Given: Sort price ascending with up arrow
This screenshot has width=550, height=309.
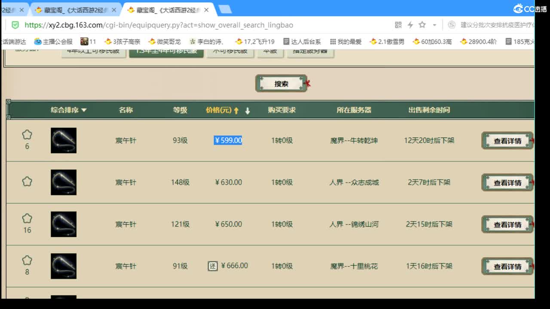Looking at the screenshot, I should click(x=236, y=110).
